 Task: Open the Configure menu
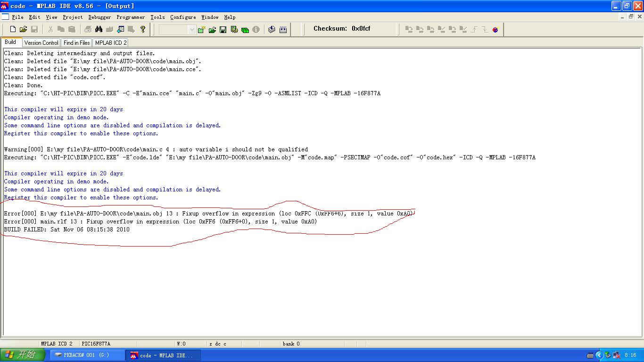183,17
